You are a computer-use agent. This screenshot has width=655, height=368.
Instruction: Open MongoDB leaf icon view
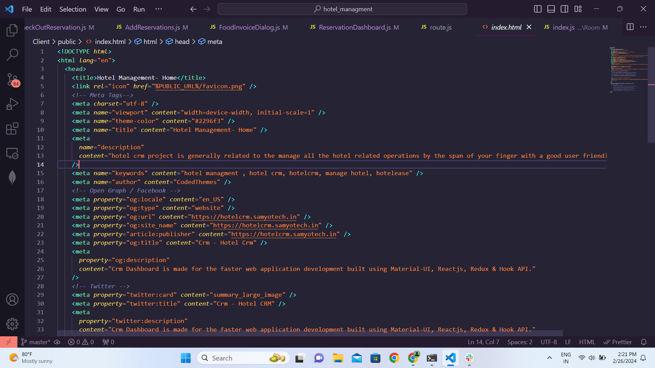(12, 177)
